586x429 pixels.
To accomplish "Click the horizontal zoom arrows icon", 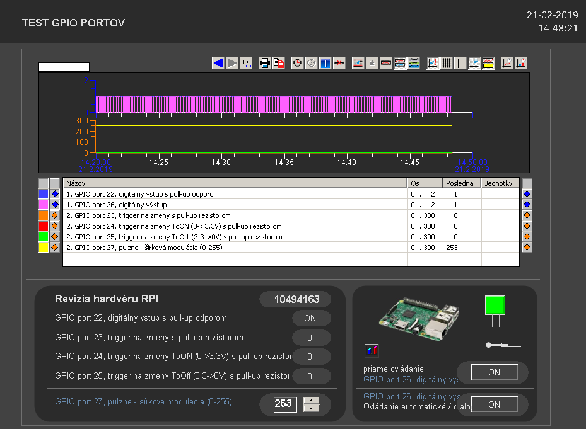I will (x=247, y=63).
